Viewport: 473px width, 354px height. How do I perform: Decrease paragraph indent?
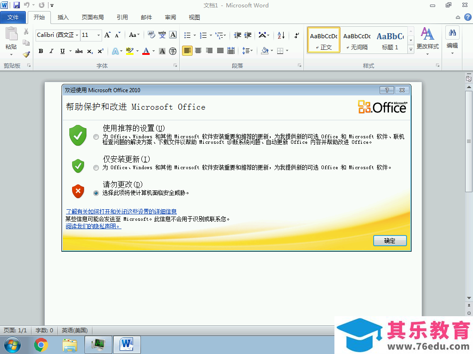[237, 35]
